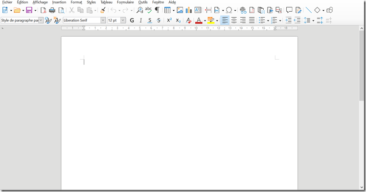Open the Tableau menu
The image size is (366, 192).
coord(107,2)
